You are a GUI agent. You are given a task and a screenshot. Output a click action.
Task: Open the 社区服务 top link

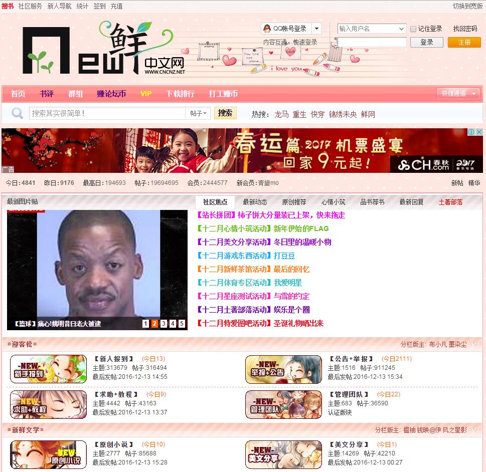(30, 6)
